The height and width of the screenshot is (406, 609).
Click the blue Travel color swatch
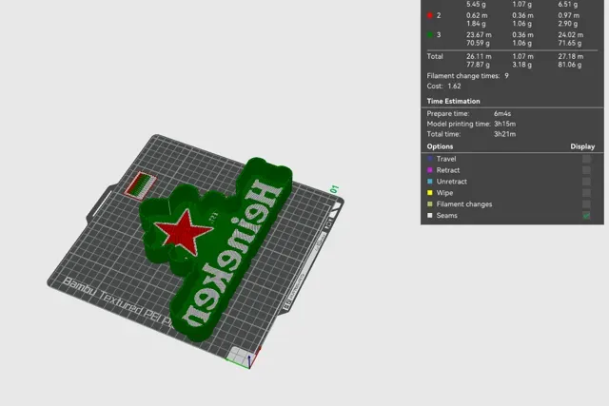[x=429, y=159]
